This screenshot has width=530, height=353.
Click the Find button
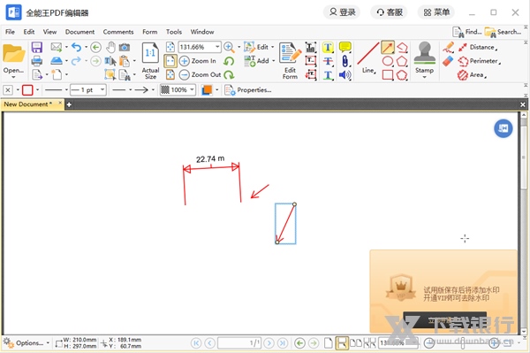[467, 32]
